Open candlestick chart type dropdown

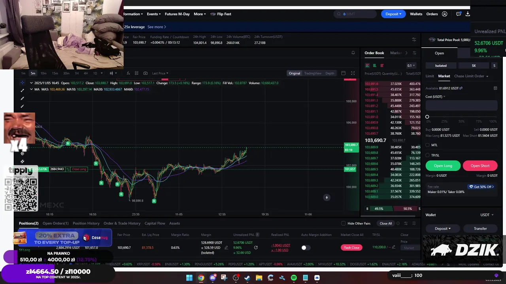pos(113,73)
